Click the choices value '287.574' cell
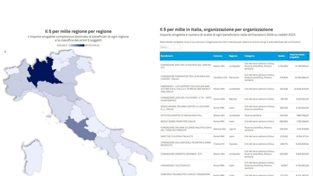Viewport: 313px width, 176px height. 284,99
